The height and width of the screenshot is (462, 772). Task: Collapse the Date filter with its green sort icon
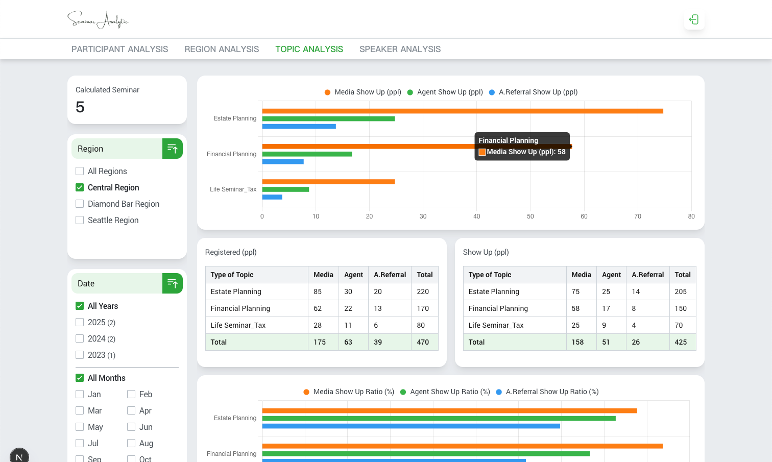(x=173, y=283)
